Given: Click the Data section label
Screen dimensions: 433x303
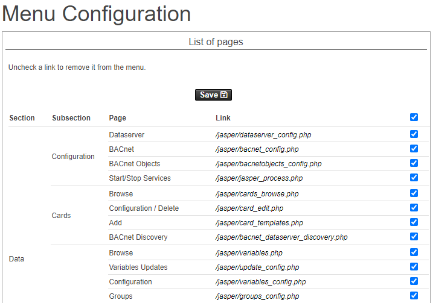Looking at the screenshot, I should tap(17, 259).
